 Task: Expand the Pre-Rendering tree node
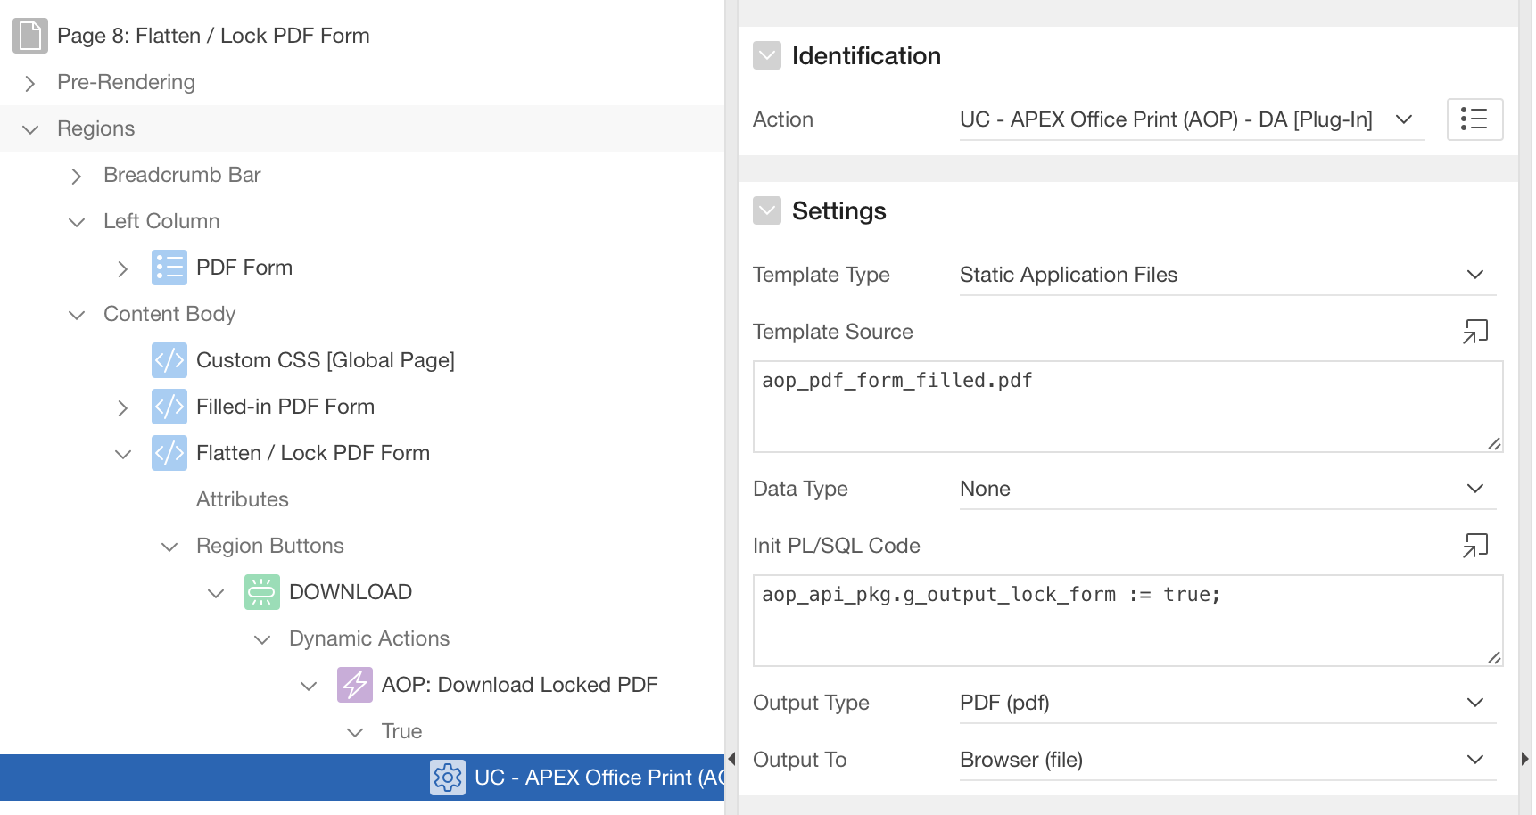(x=30, y=83)
